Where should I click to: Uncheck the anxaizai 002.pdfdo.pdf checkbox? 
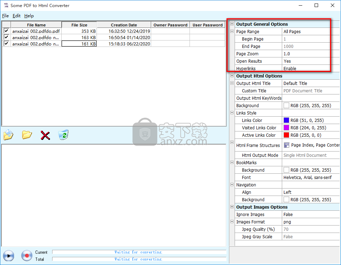[x=6, y=31]
